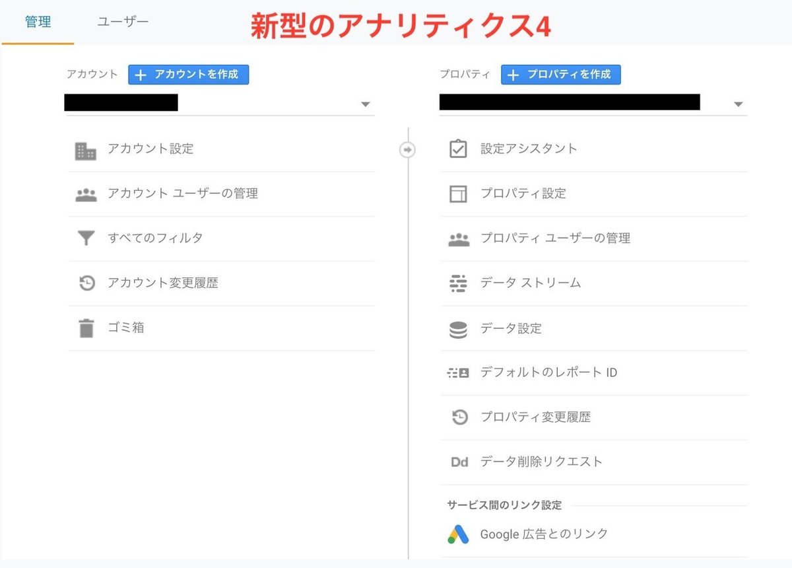792x568 pixels.
Task: Open the ユーザー tab
Action: point(123,22)
